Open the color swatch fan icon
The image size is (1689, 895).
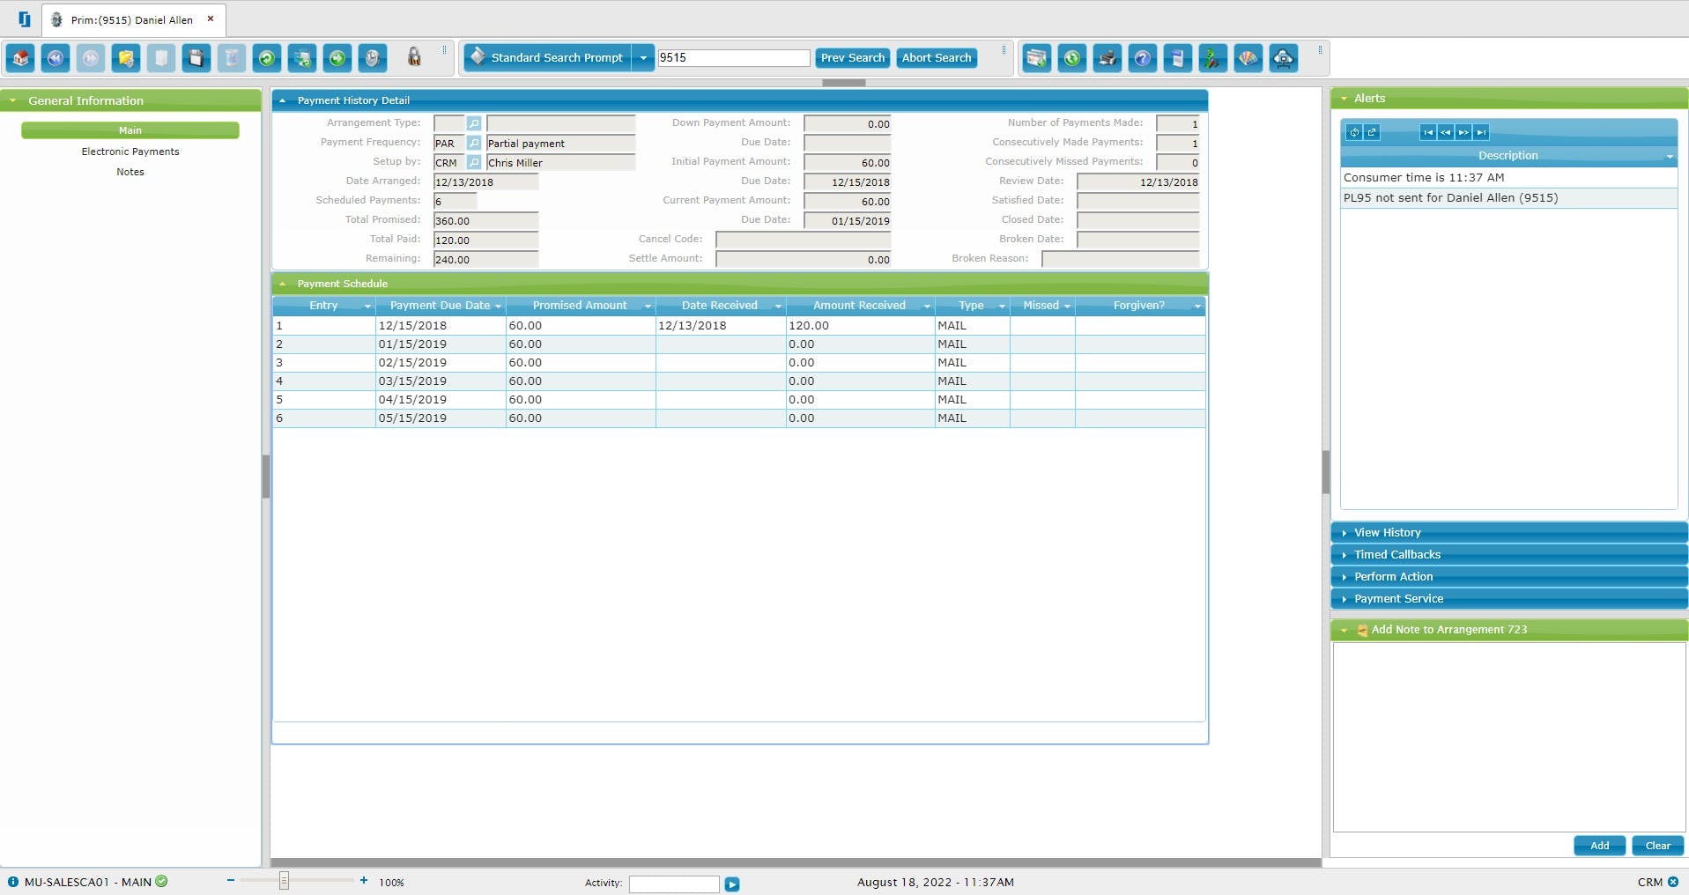(x=1248, y=58)
